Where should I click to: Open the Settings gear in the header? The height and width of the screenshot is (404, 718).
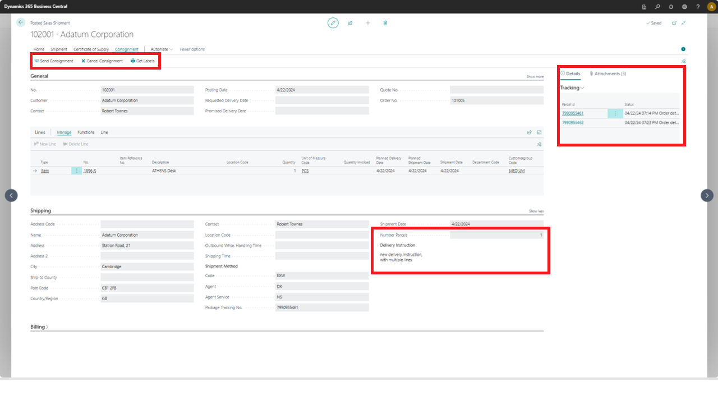pyautogui.click(x=684, y=6)
